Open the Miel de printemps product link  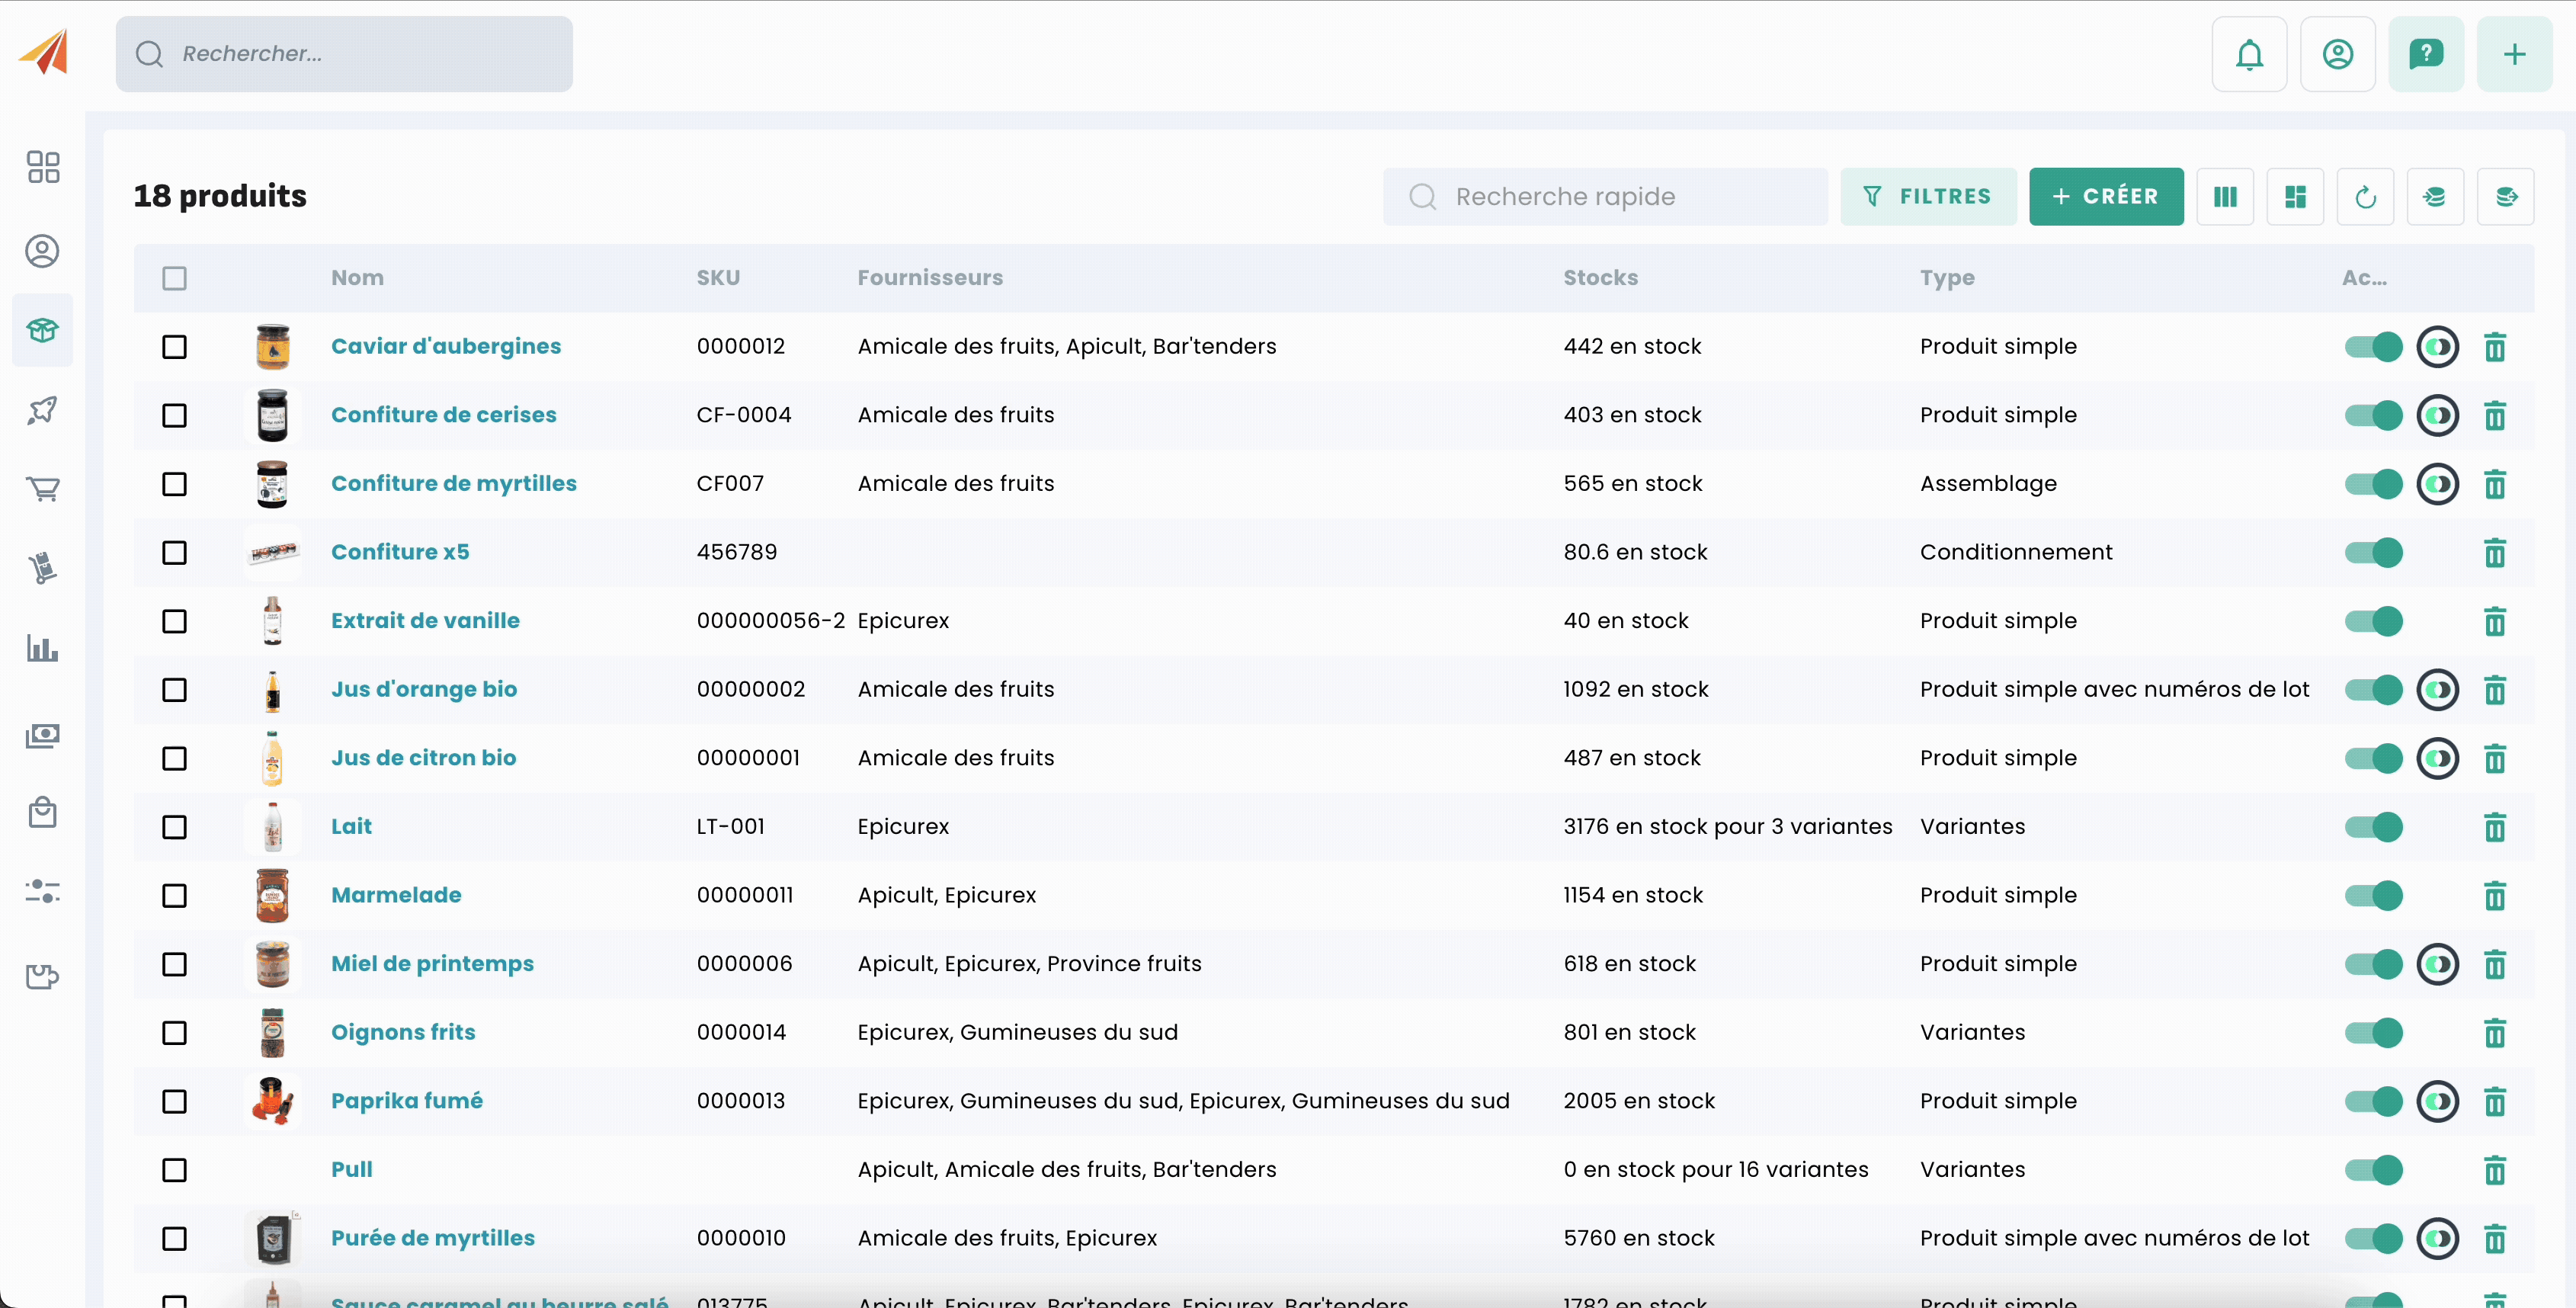432,964
